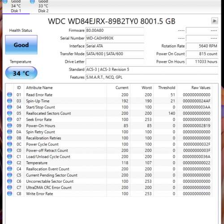
Task: Click the Attribute Name column header
Action: click(39, 88)
